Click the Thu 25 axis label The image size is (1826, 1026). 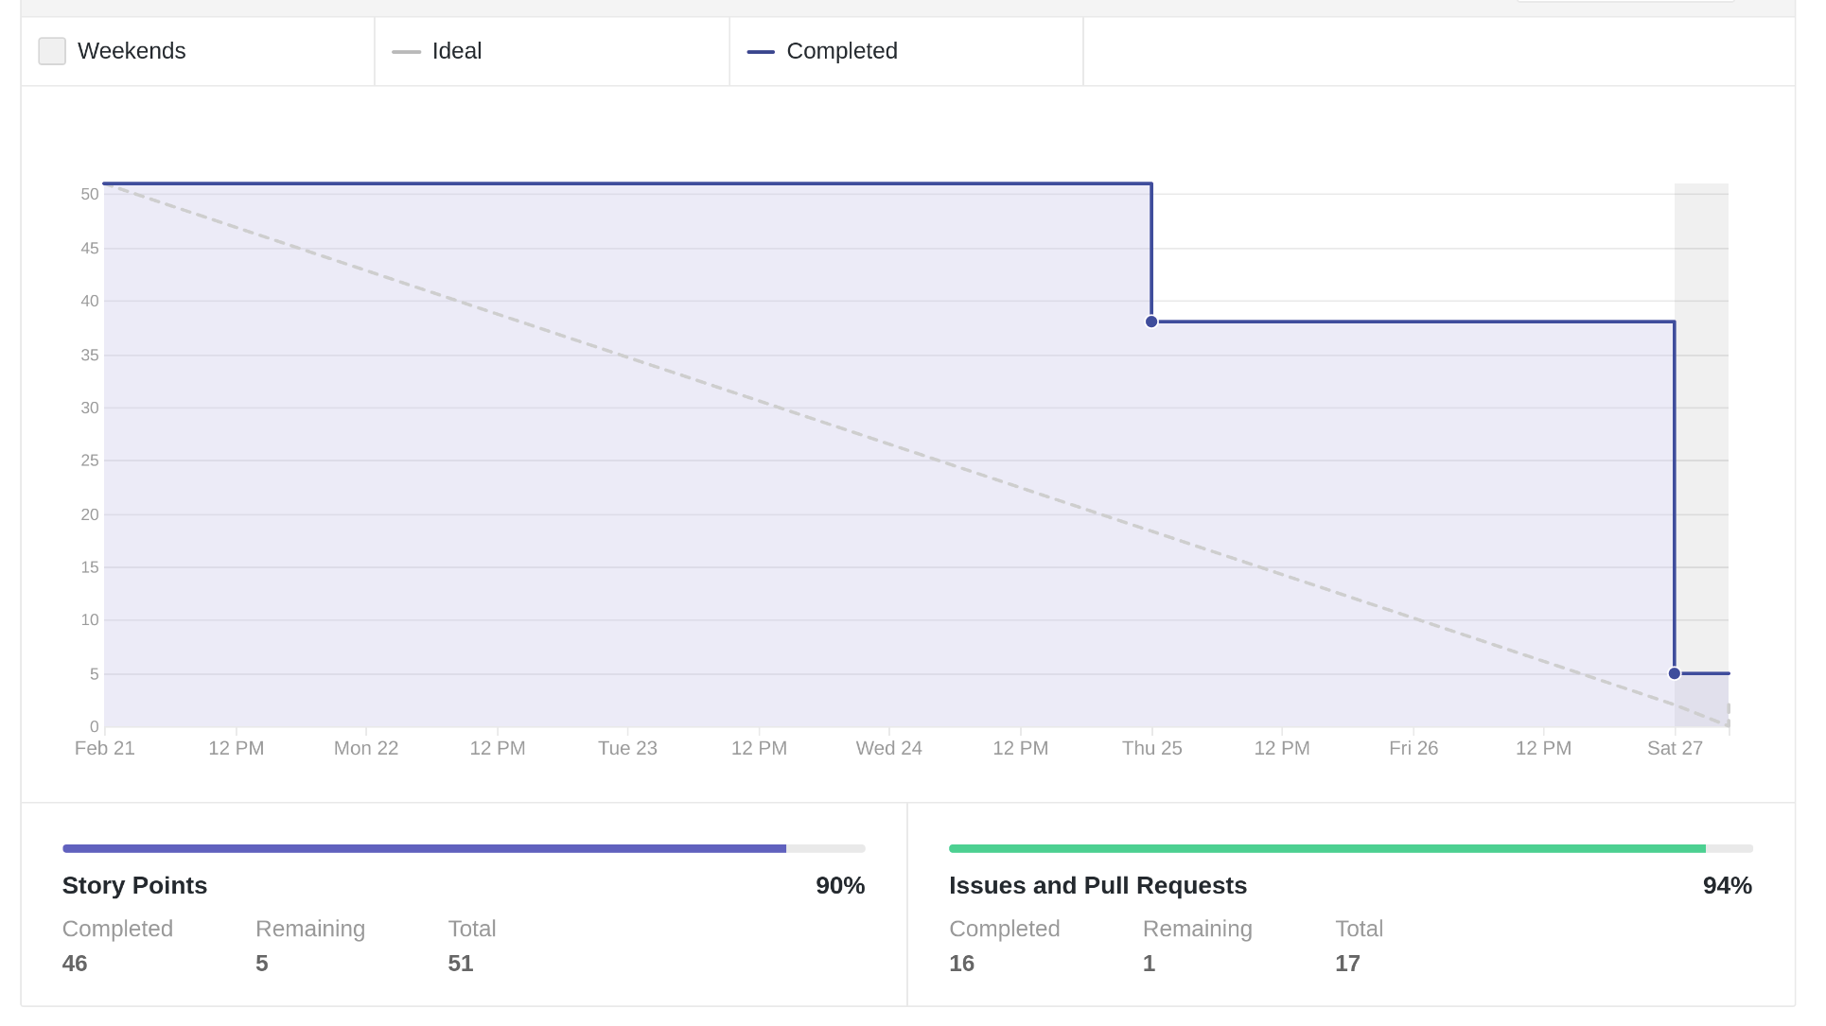(x=1151, y=748)
